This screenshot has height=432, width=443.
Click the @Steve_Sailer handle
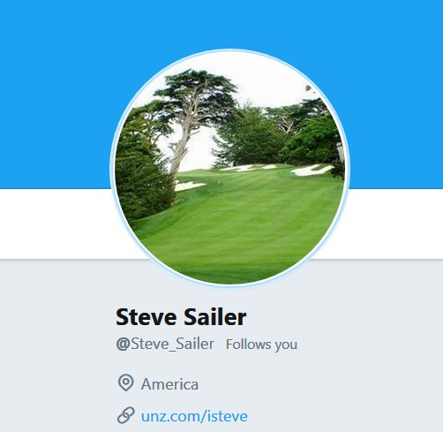pos(165,344)
